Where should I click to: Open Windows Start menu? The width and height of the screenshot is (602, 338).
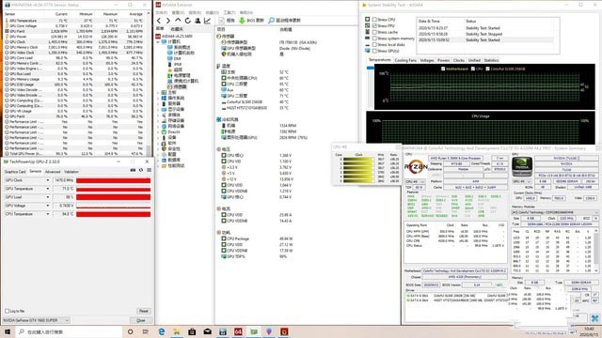8,331
